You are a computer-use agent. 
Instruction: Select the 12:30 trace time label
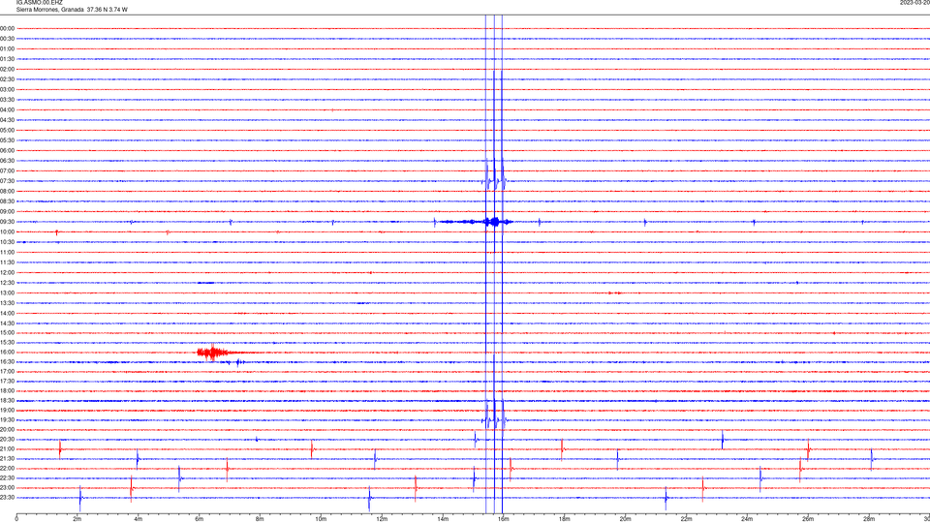point(7,283)
